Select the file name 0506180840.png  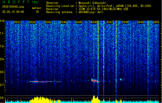pyautogui.click(x=13, y=7)
